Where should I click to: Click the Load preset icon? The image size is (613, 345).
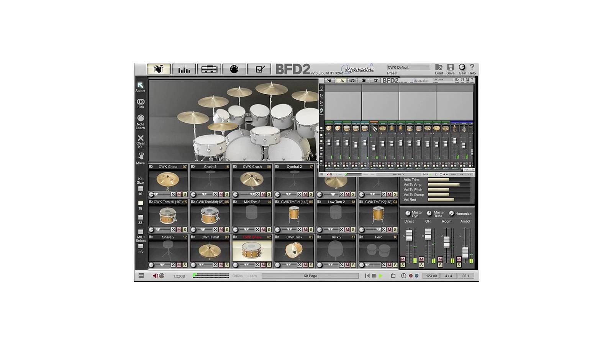click(439, 67)
